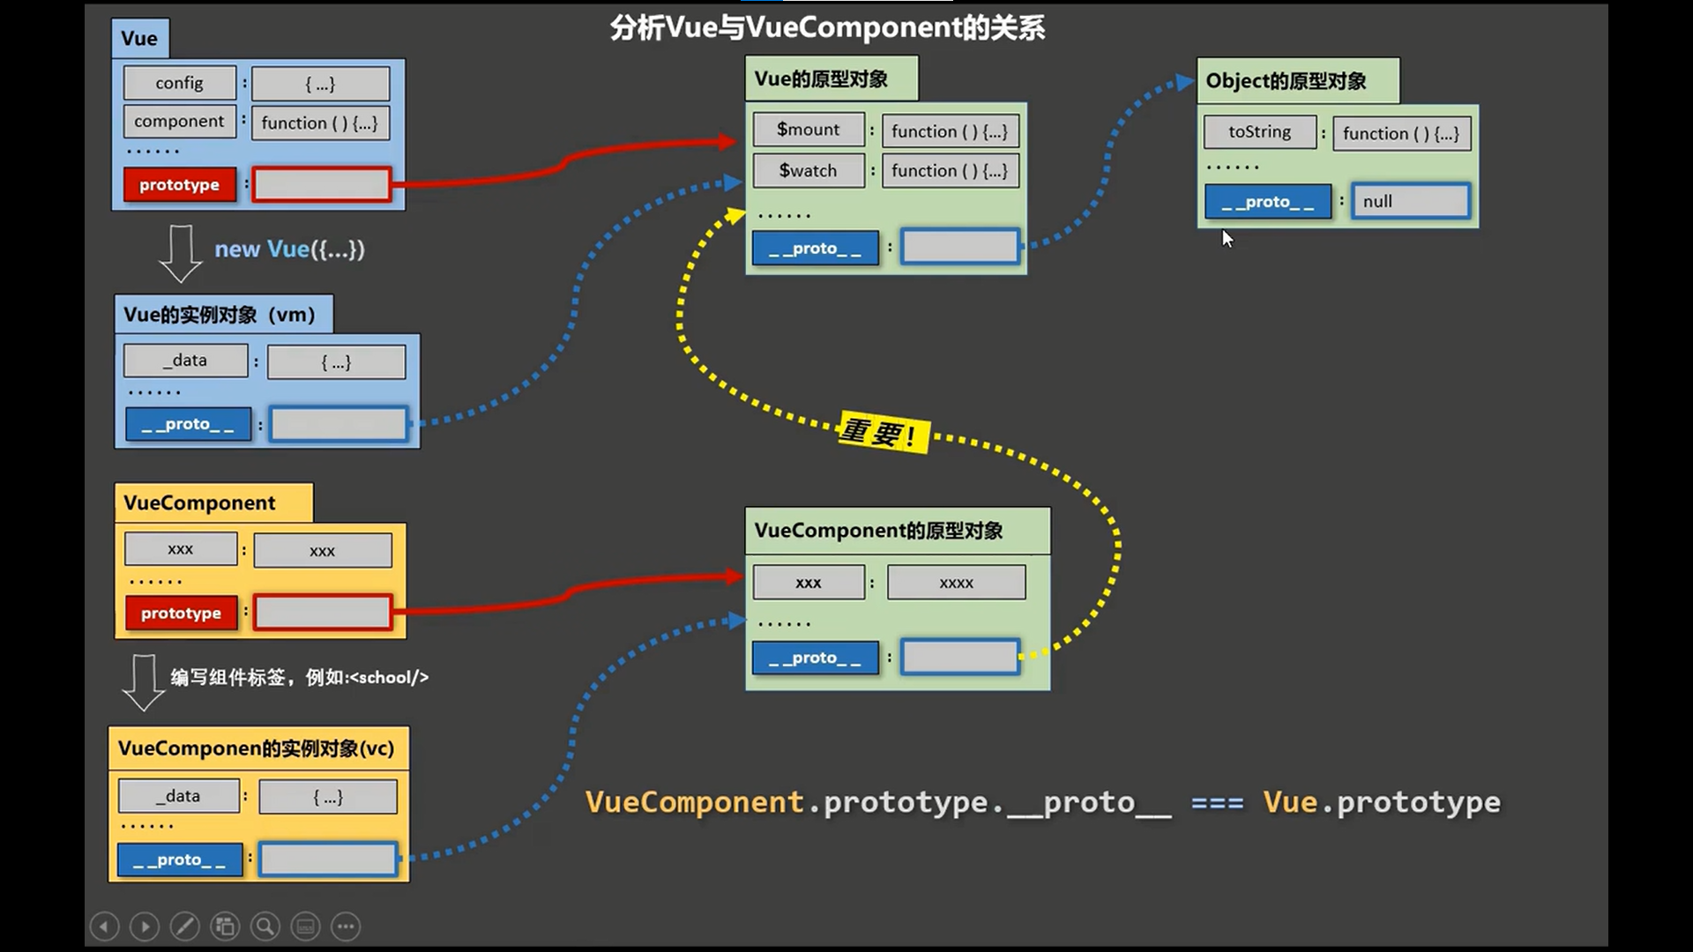
Task: Click '{...}' value in vm box
Action: pyautogui.click(x=336, y=361)
